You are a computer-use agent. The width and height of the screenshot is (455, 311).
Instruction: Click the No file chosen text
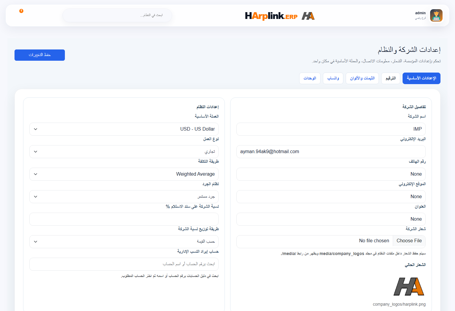pos(374,241)
